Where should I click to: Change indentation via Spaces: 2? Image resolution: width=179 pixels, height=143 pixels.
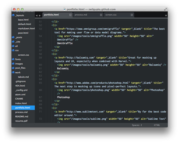137,125
